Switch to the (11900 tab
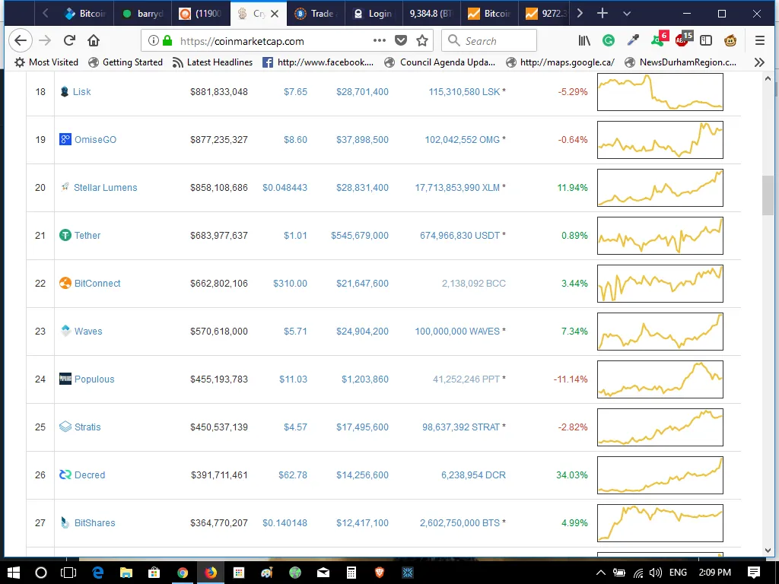This screenshot has width=779, height=584. pos(201,14)
